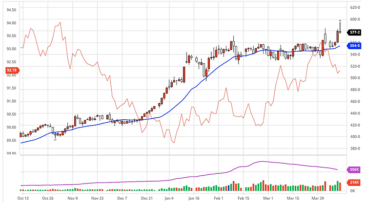This screenshot has width=366, height=203.
Task: Click the Oct 12 date label
Action: point(23,198)
